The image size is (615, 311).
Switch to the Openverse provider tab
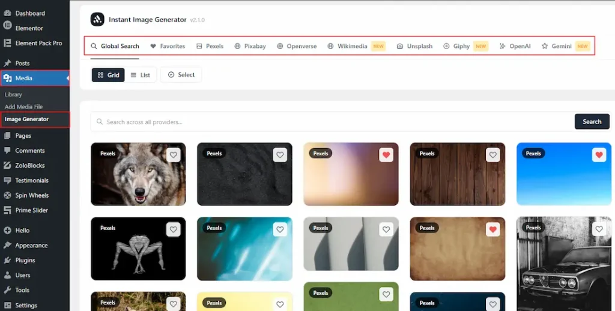pyautogui.click(x=297, y=46)
